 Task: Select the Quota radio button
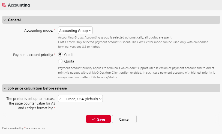tap(60, 61)
